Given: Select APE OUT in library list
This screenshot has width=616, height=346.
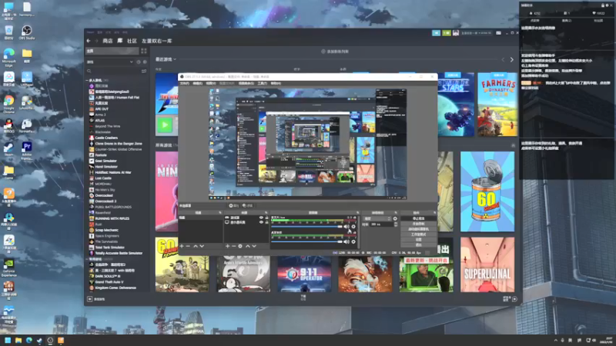Looking at the screenshot, I should [99, 108].
